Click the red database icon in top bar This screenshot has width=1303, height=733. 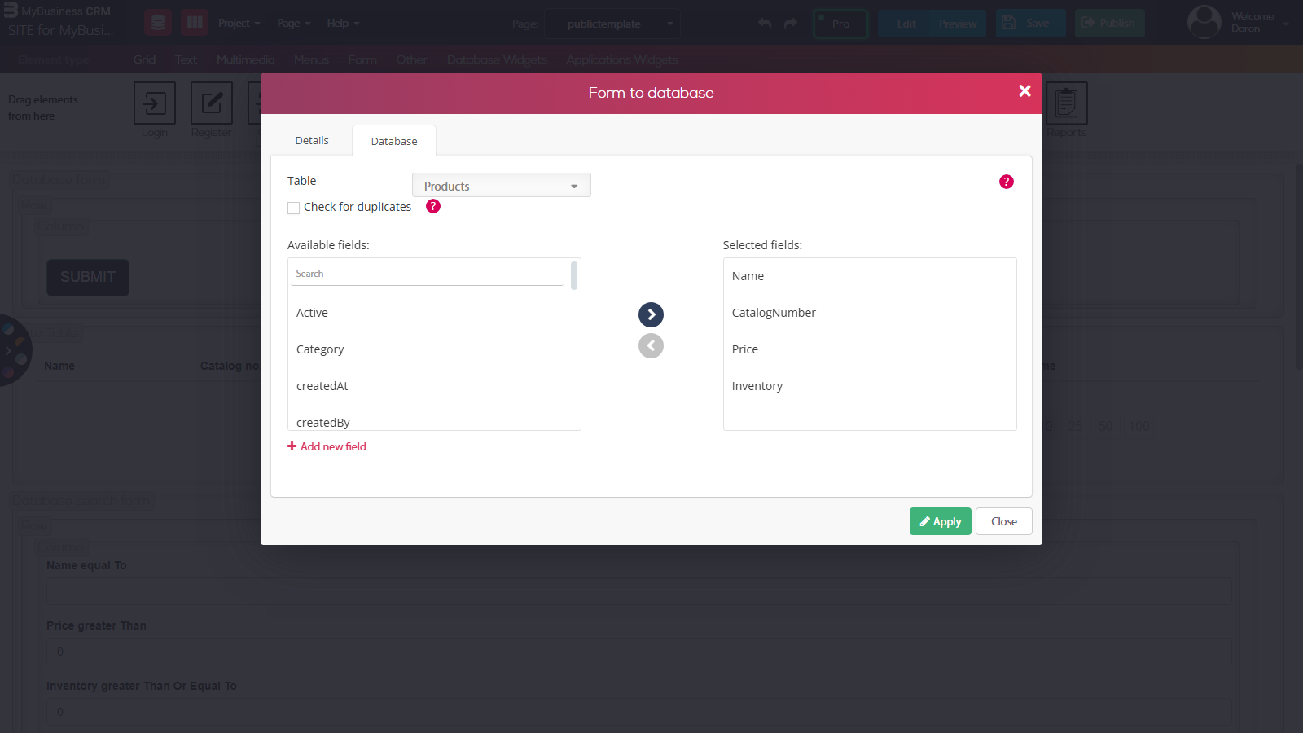[x=158, y=23]
